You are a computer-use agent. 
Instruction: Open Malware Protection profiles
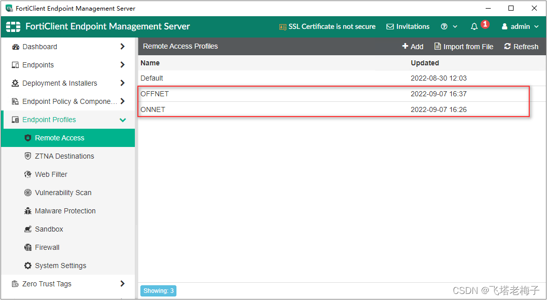pos(67,211)
